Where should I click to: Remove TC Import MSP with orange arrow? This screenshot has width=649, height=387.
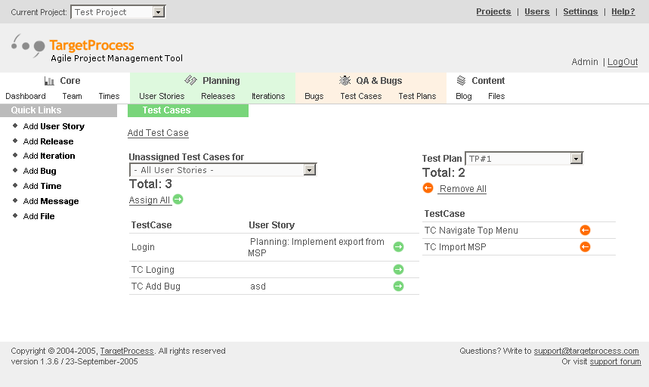point(585,247)
